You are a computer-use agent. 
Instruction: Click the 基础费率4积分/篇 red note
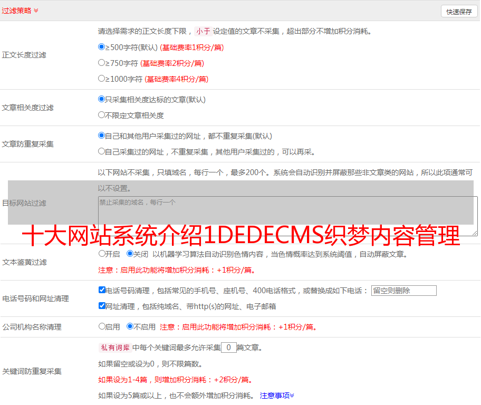[176, 79]
